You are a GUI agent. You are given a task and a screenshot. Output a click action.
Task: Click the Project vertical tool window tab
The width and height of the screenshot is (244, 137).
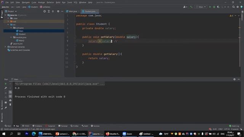coord(2,14)
